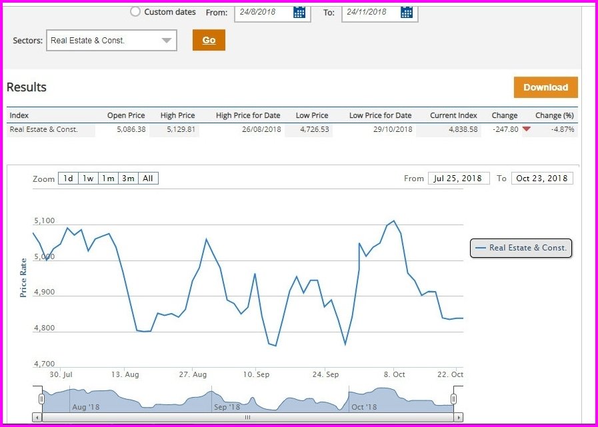Set chart zoom to 1w

coord(88,179)
